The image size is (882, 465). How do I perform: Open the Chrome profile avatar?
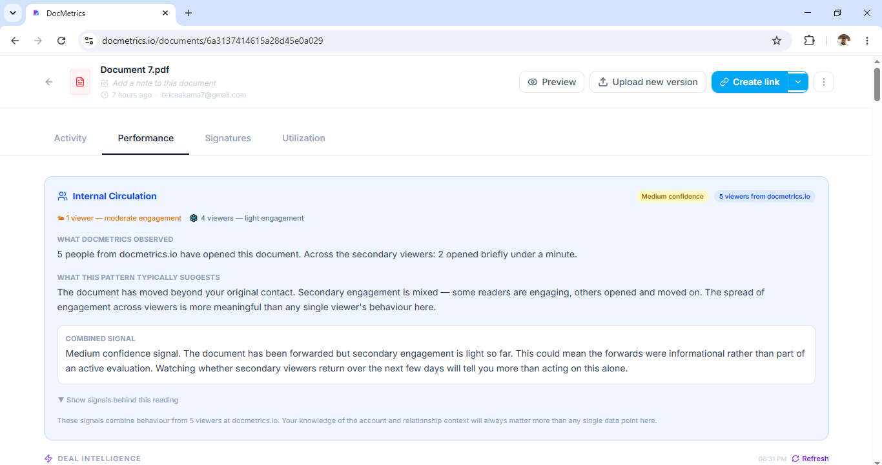coord(843,41)
